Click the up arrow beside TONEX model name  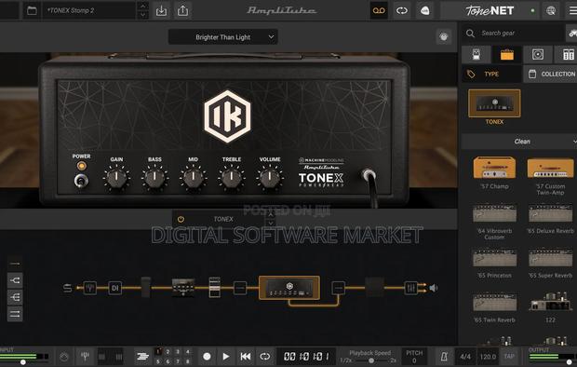coord(271,214)
